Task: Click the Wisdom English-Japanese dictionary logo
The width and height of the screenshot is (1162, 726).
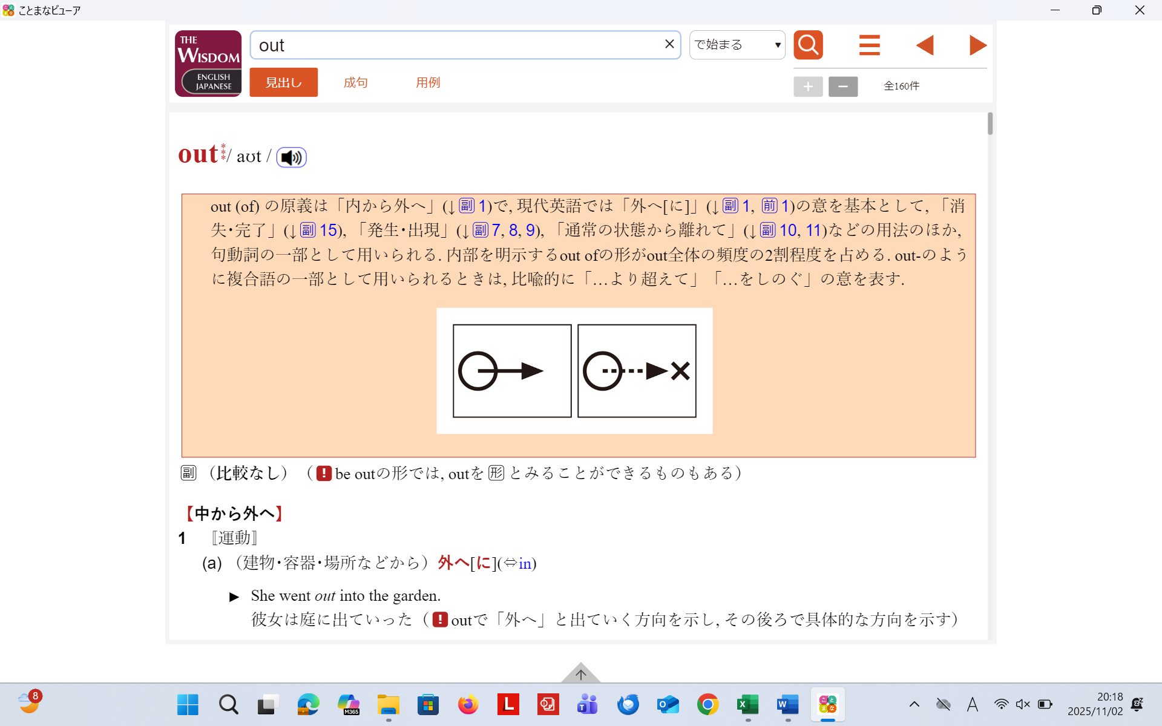Action: click(x=208, y=64)
